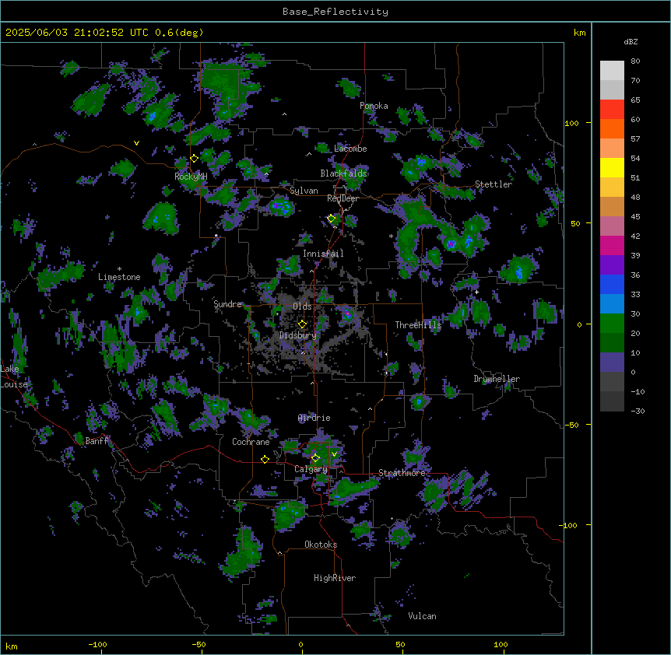Click the Ponoka town label

[x=374, y=106]
